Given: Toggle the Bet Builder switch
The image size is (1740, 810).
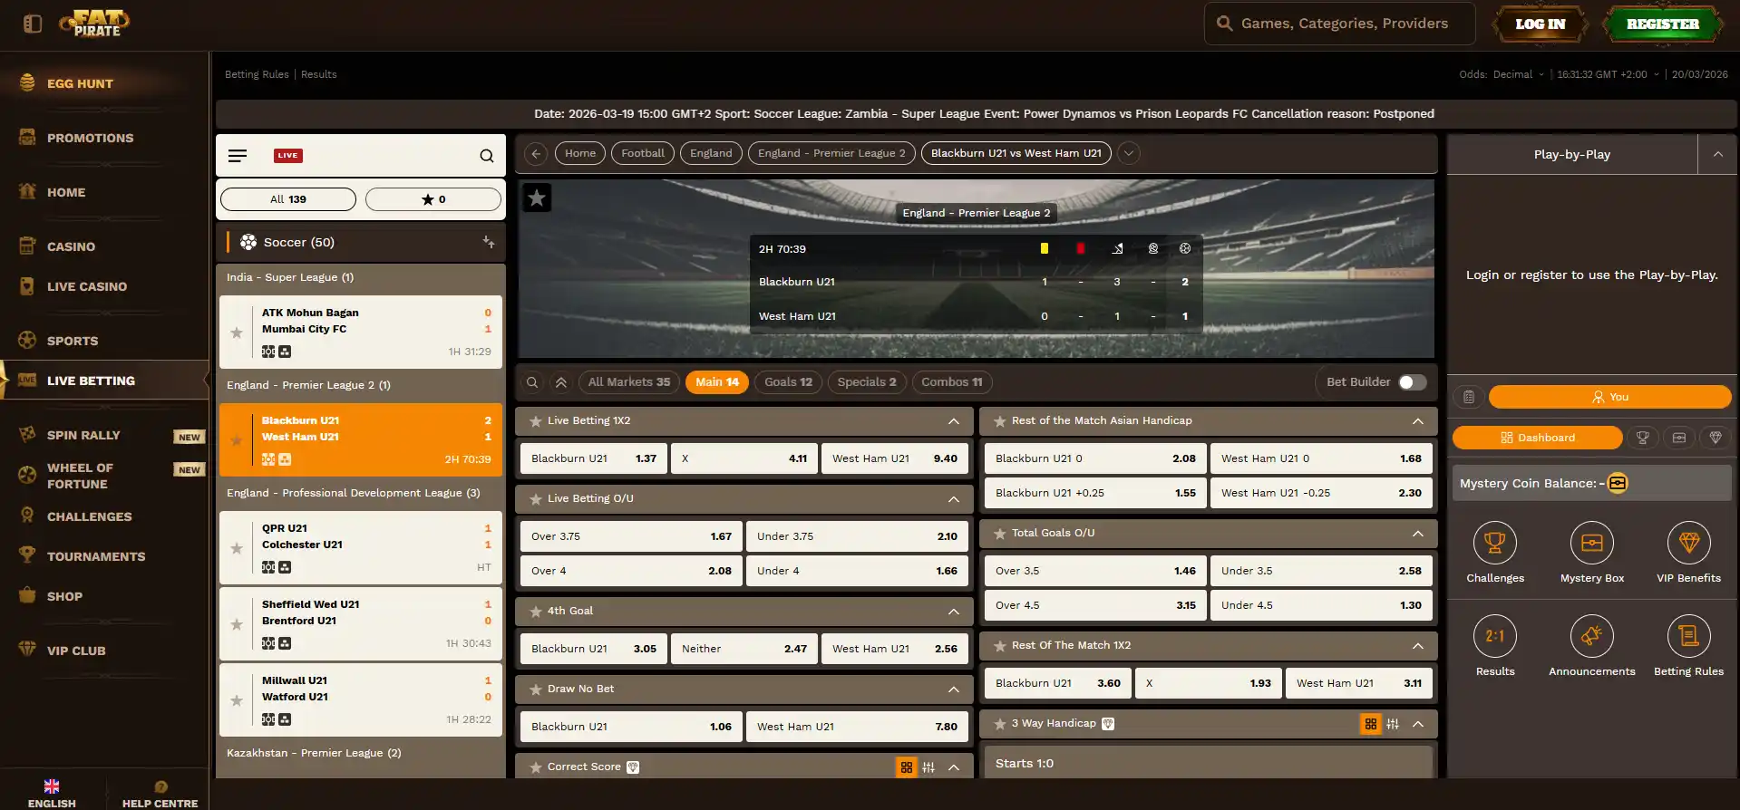Looking at the screenshot, I should pos(1412,382).
